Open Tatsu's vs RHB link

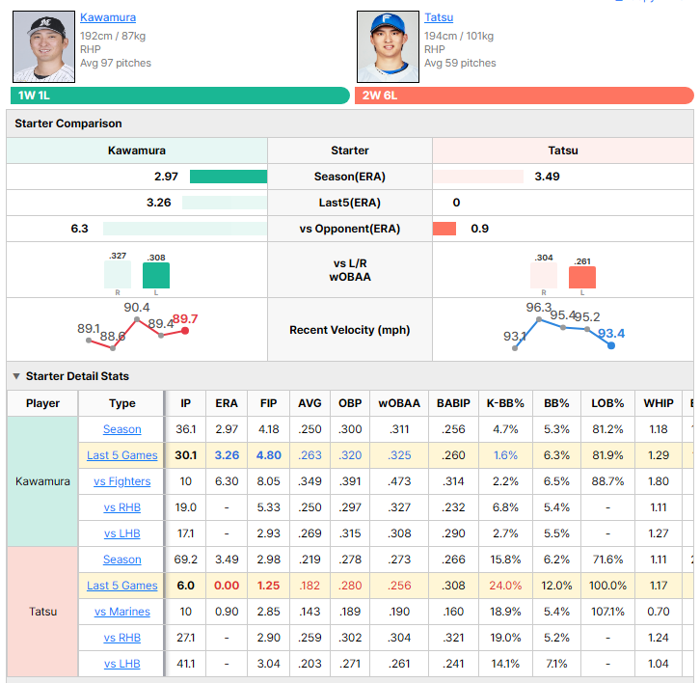point(121,638)
